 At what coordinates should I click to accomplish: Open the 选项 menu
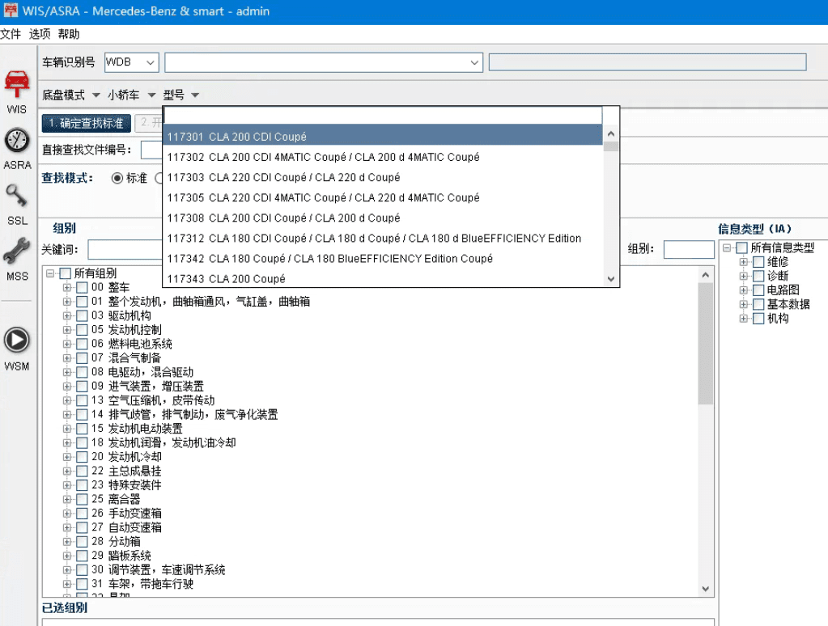[x=40, y=34]
